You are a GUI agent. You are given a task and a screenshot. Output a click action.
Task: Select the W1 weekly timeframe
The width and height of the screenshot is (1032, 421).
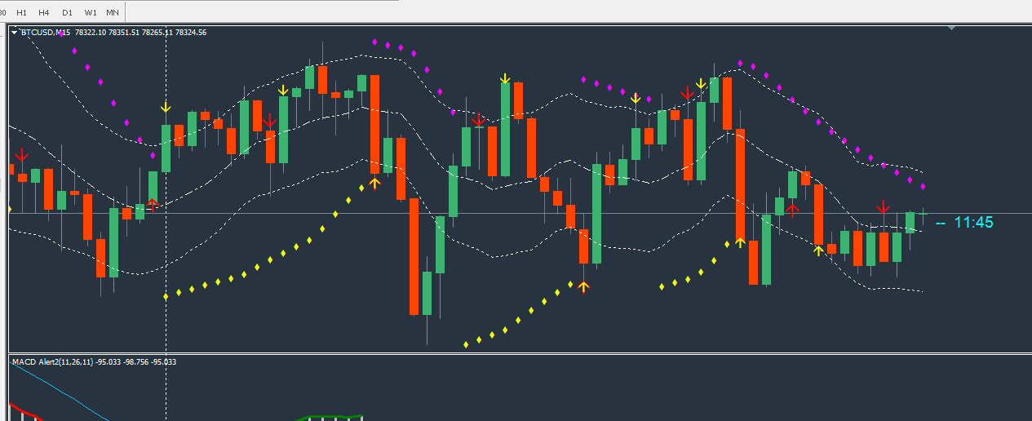tap(91, 12)
